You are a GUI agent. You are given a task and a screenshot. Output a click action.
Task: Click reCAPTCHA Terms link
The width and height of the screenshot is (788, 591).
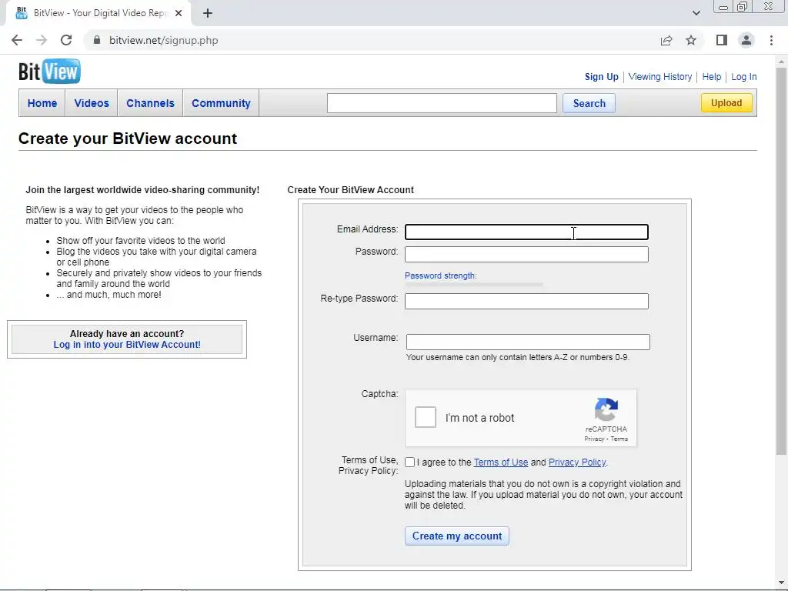click(x=619, y=439)
